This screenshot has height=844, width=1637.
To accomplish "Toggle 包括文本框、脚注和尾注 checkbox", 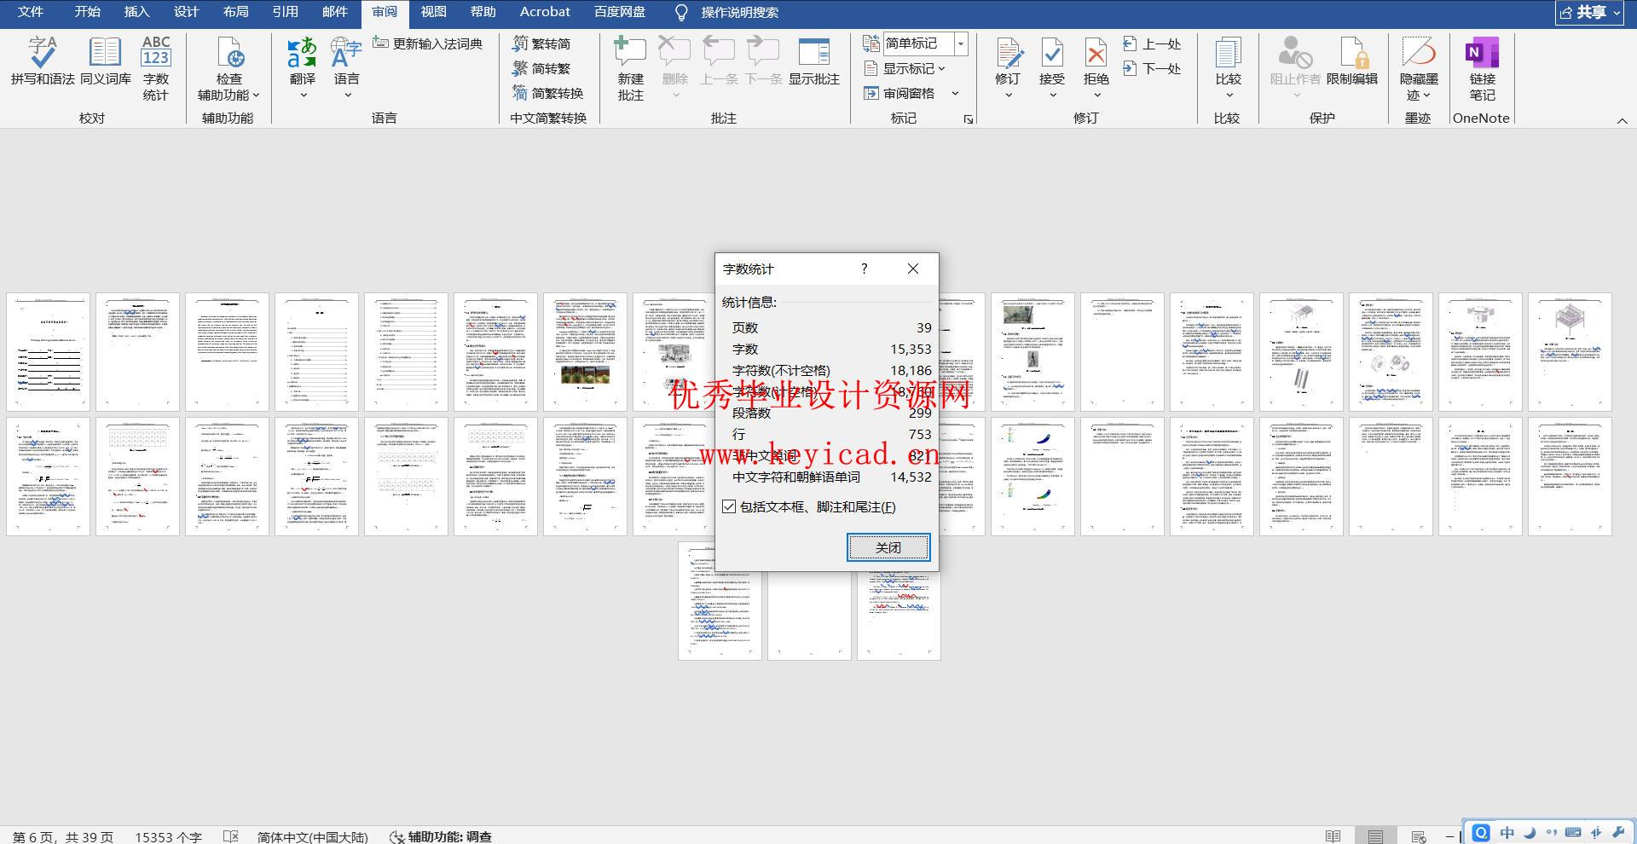I will 729,506.
